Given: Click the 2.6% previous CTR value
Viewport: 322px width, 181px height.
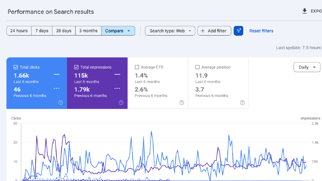Looking at the screenshot, I should pos(141,89).
